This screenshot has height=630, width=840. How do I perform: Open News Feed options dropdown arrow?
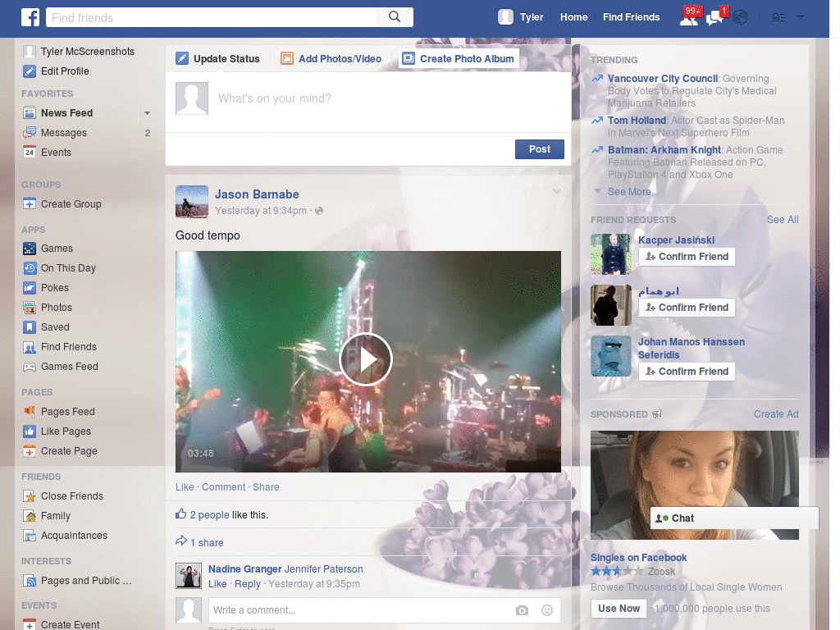tap(147, 113)
